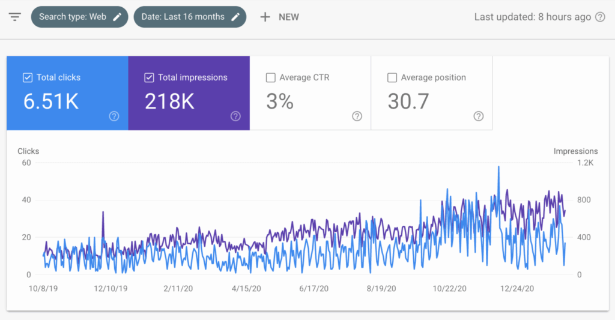Click the 2/11/20 date label
The image size is (615, 320).
[178, 289]
